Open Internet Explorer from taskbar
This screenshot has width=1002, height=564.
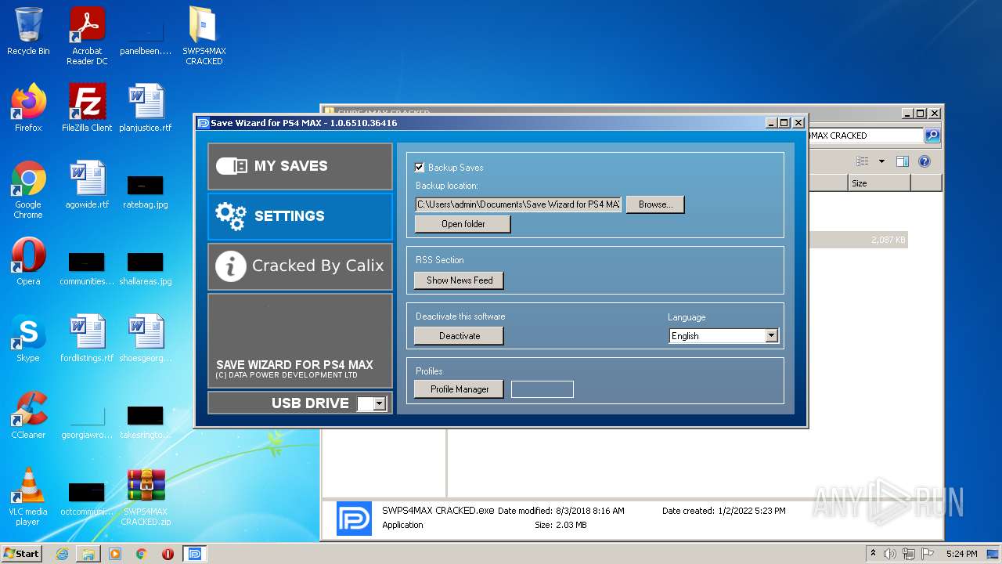point(62,554)
